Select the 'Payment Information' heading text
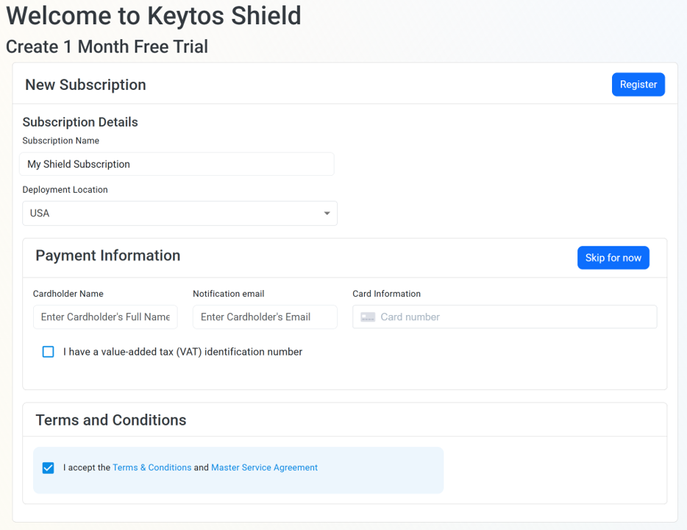Screen dimensions: 687x530 108,255
